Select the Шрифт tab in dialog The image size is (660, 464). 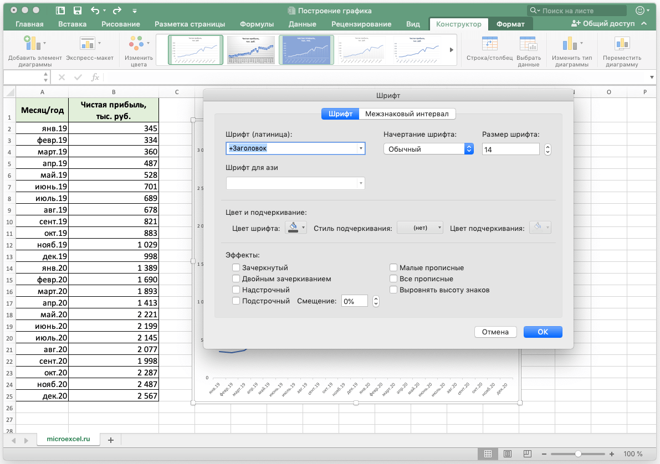(340, 114)
